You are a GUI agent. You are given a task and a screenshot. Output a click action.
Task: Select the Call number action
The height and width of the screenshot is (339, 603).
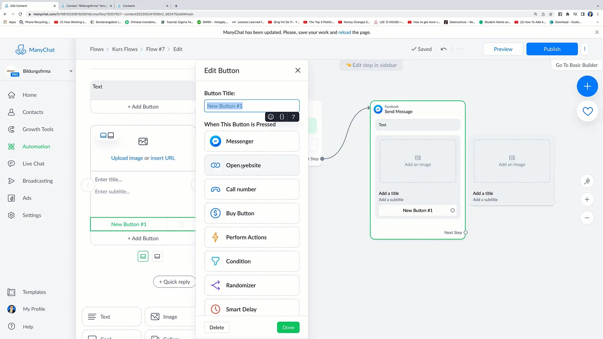pos(252,189)
